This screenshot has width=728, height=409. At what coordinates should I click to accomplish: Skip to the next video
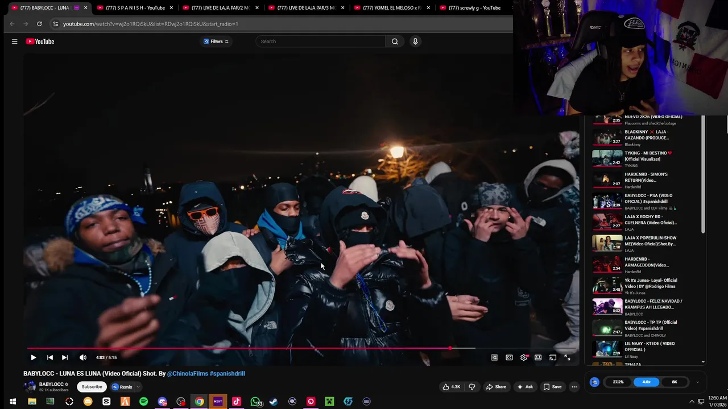click(x=65, y=357)
